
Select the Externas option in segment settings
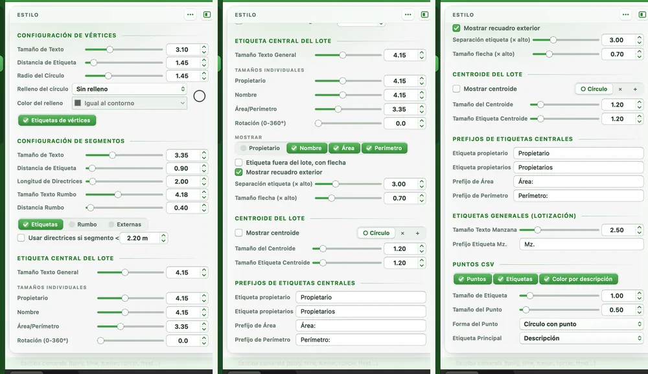(125, 225)
